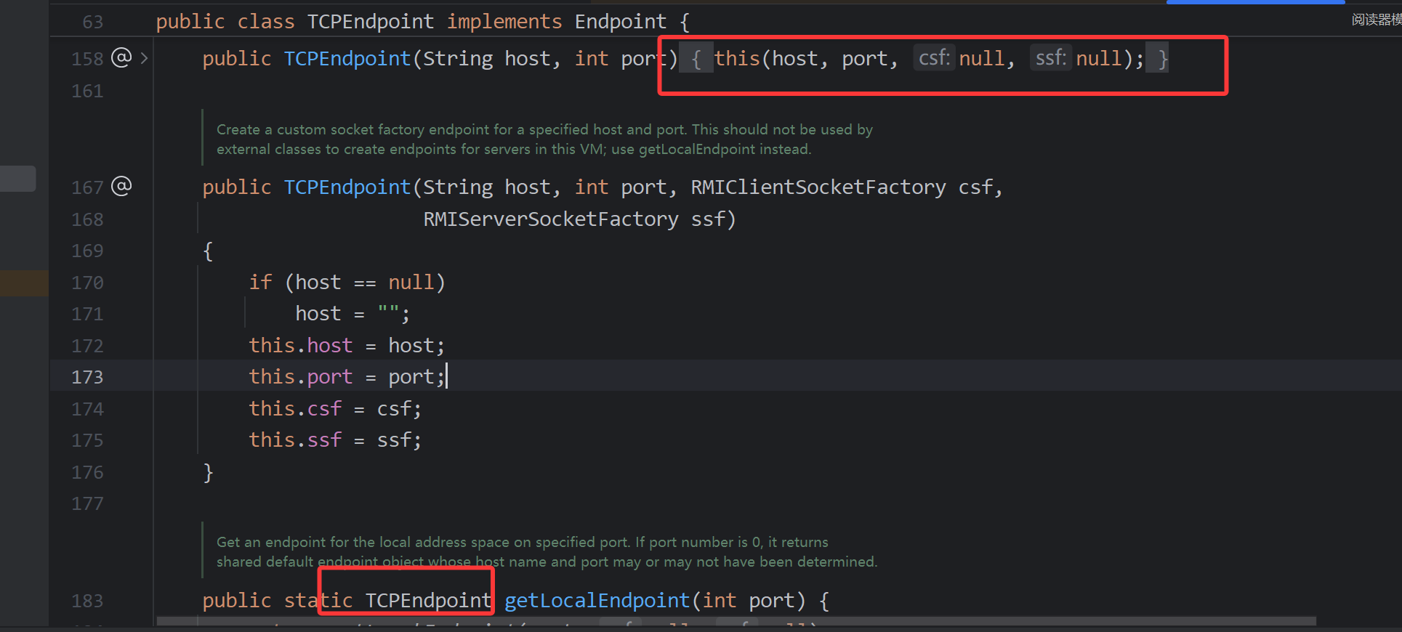Viewport: 1402px width, 632px height.
Task: Click line number 173 in the gutter
Action: pyautogui.click(x=87, y=377)
